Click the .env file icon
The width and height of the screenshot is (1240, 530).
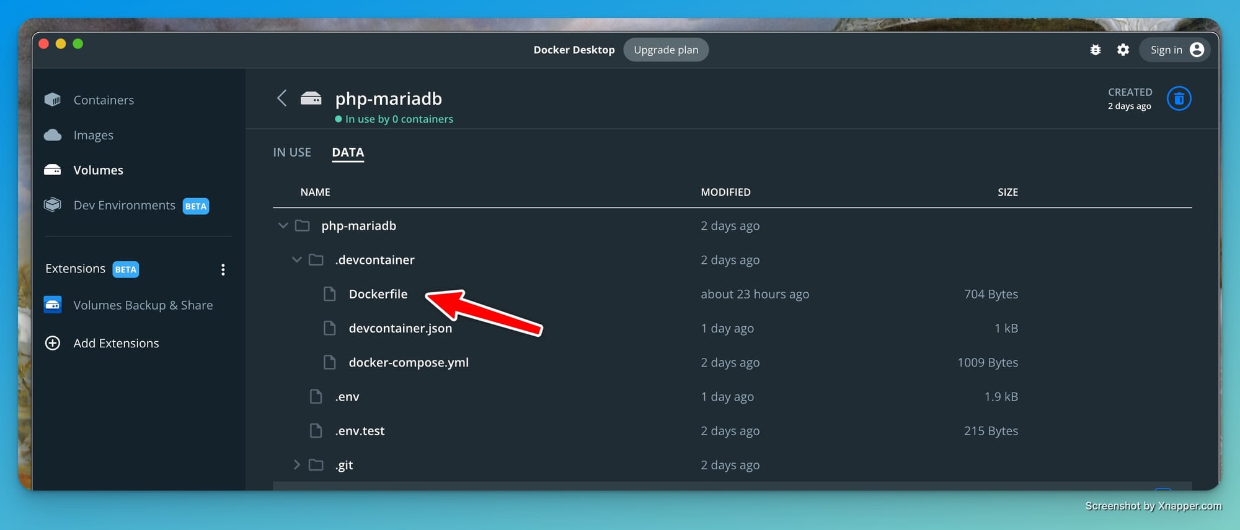316,396
